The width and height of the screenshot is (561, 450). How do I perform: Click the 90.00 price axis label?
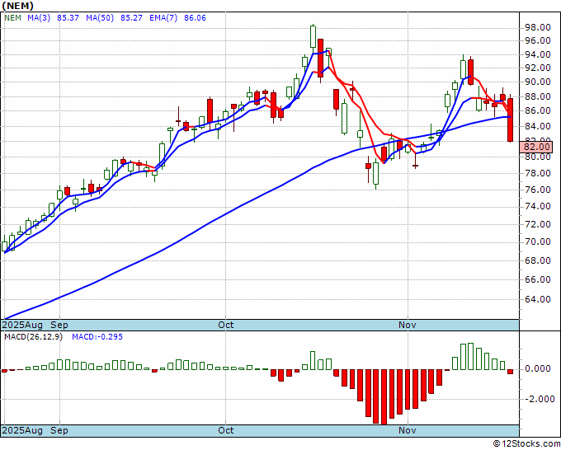(x=537, y=82)
